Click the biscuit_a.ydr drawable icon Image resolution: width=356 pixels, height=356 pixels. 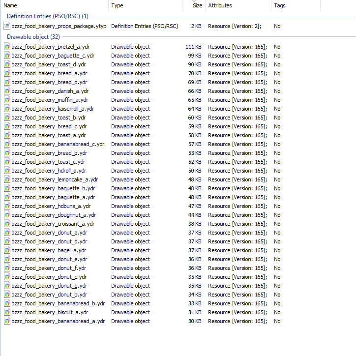tap(7, 312)
